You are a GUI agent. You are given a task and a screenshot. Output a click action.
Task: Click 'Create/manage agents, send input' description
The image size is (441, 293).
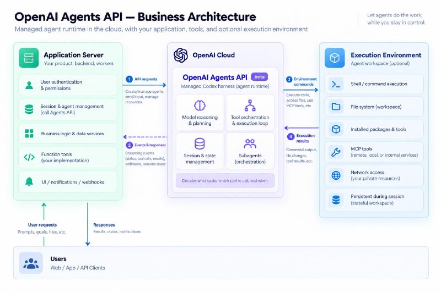(x=145, y=97)
